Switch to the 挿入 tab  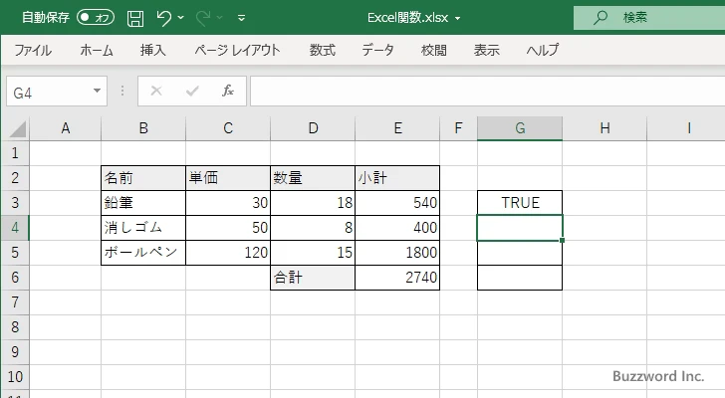153,50
